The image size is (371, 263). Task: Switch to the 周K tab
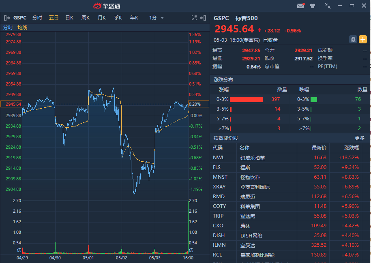[85, 18]
